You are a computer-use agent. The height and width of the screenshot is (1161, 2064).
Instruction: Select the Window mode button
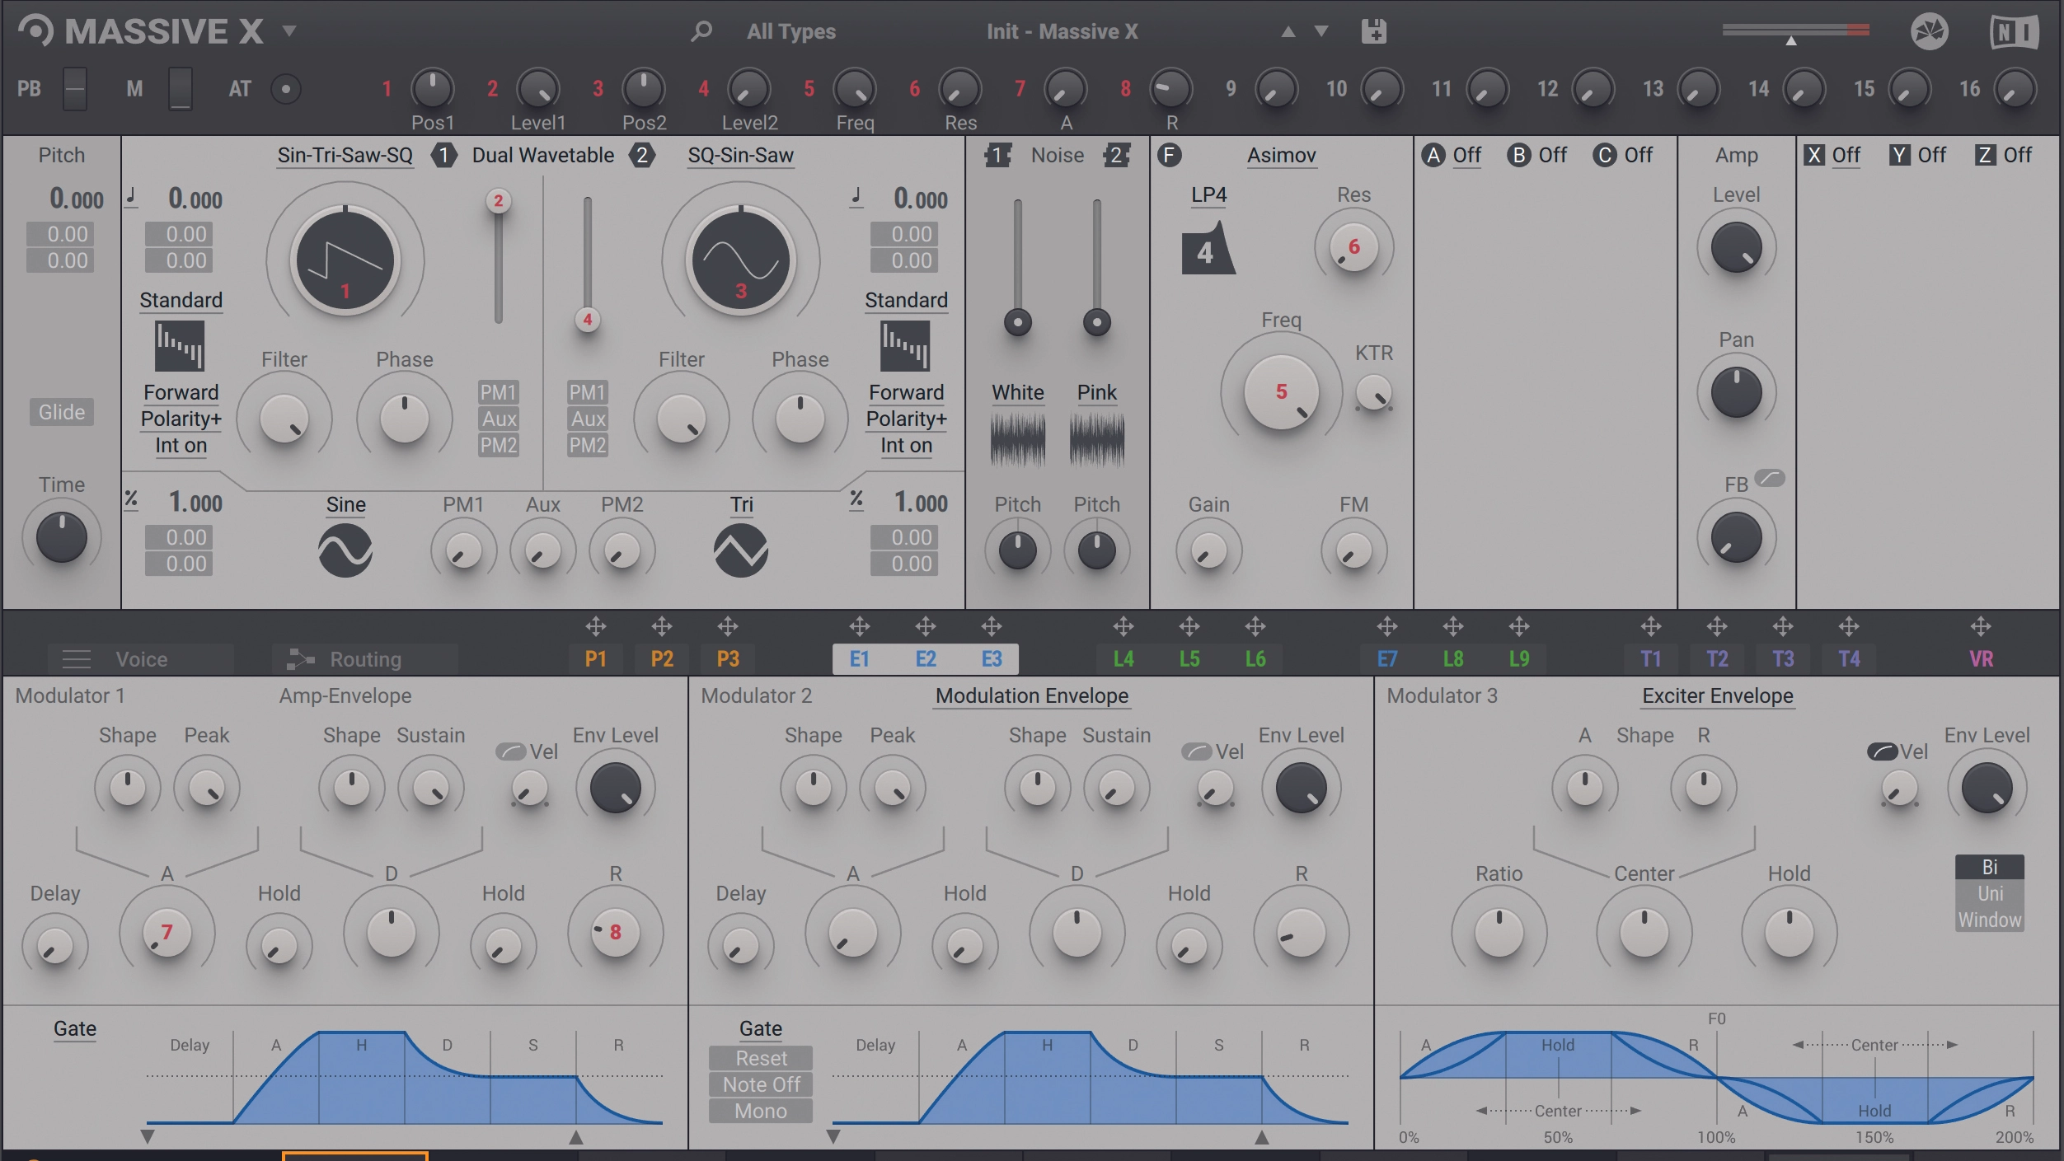point(1990,920)
